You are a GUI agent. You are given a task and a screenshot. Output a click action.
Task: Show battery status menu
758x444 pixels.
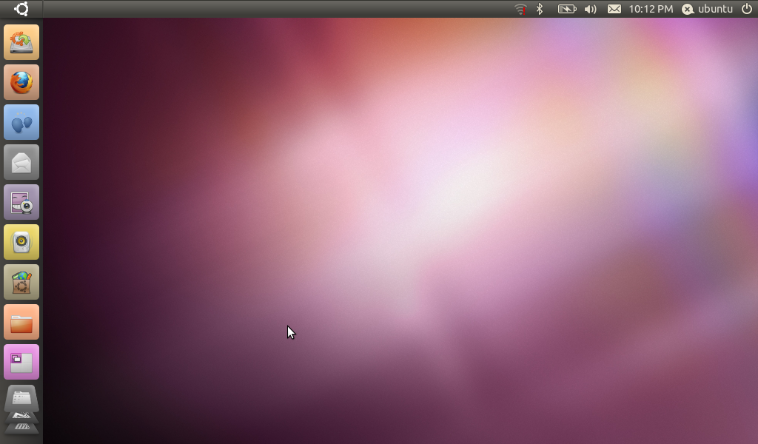[x=566, y=9]
